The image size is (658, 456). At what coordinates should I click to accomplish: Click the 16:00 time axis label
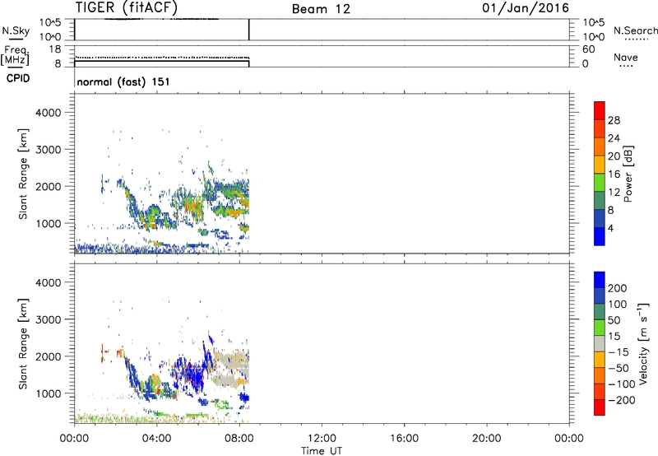coord(404,439)
